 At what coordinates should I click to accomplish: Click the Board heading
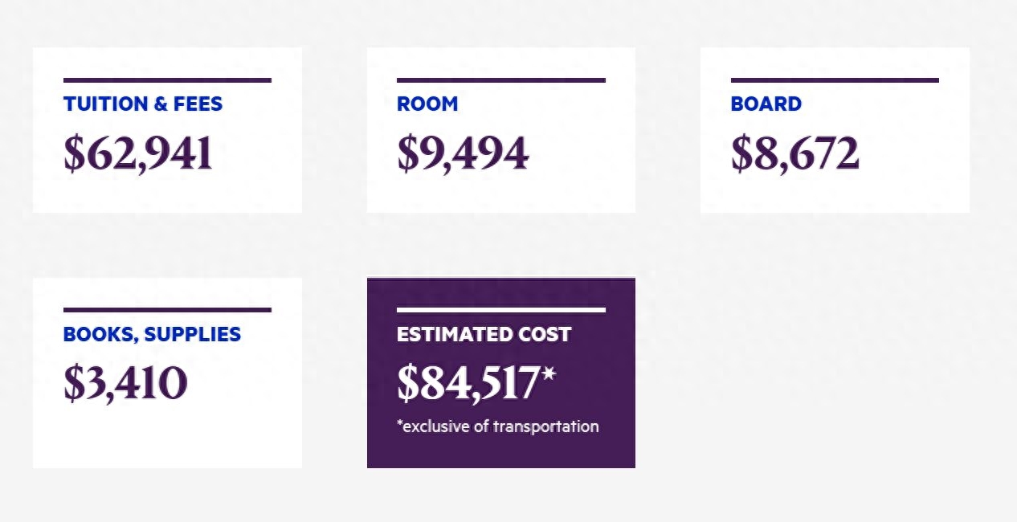pos(766,104)
